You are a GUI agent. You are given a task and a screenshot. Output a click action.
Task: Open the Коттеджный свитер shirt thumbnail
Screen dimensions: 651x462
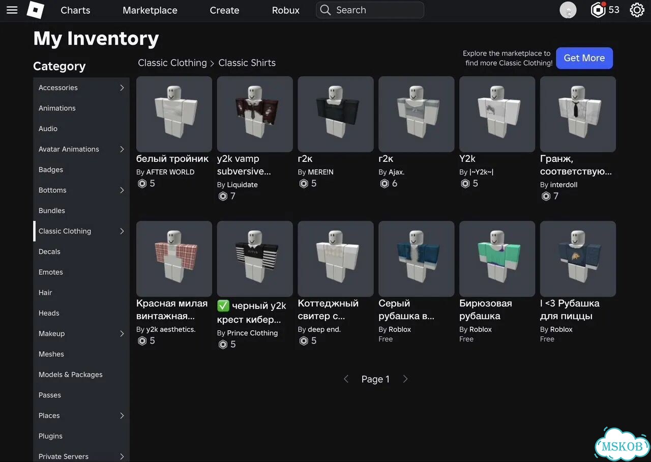click(336, 258)
